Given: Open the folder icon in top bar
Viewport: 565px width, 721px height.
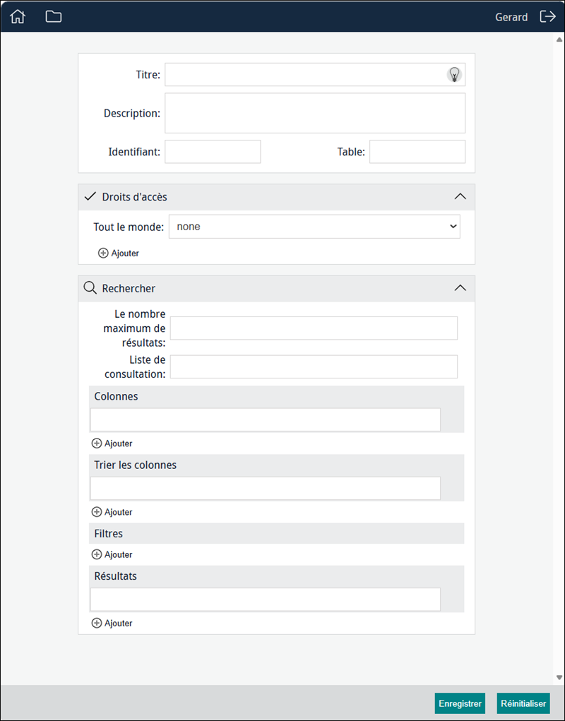Looking at the screenshot, I should click(x=54, y=16).
